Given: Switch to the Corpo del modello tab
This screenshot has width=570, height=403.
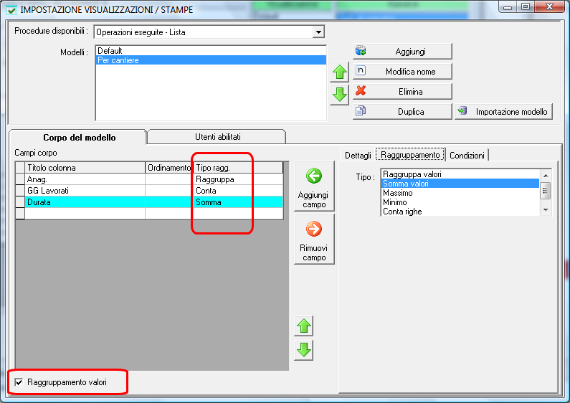Looking at the screenshot, I should [78, 138].
